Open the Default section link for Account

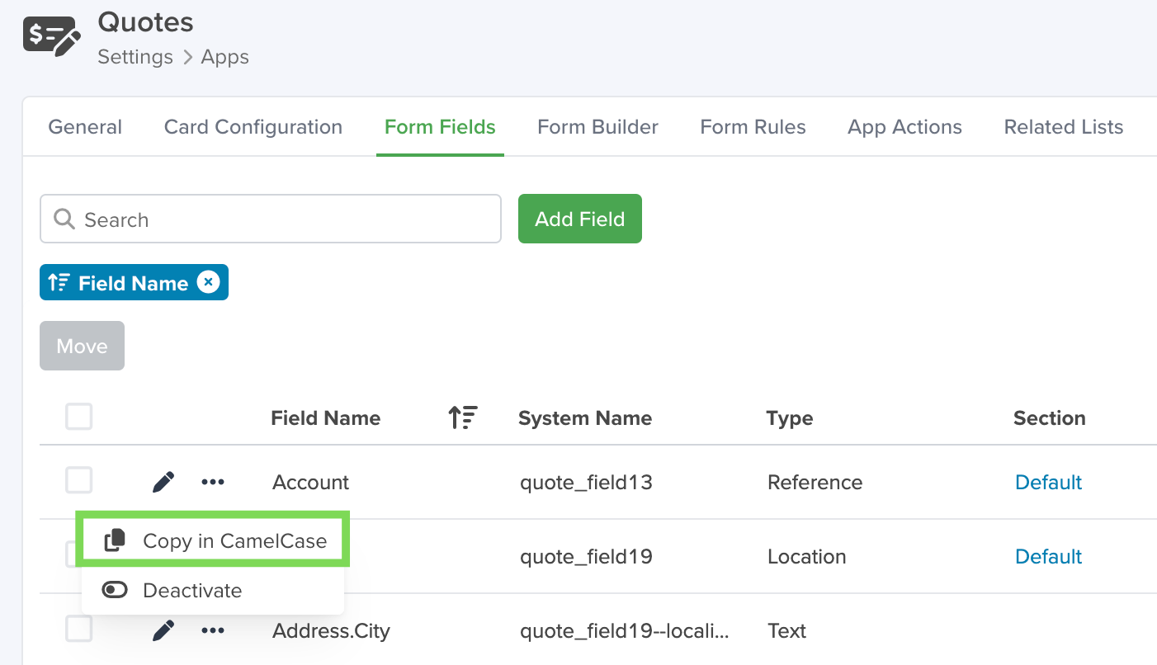(x=1048, y=482)
